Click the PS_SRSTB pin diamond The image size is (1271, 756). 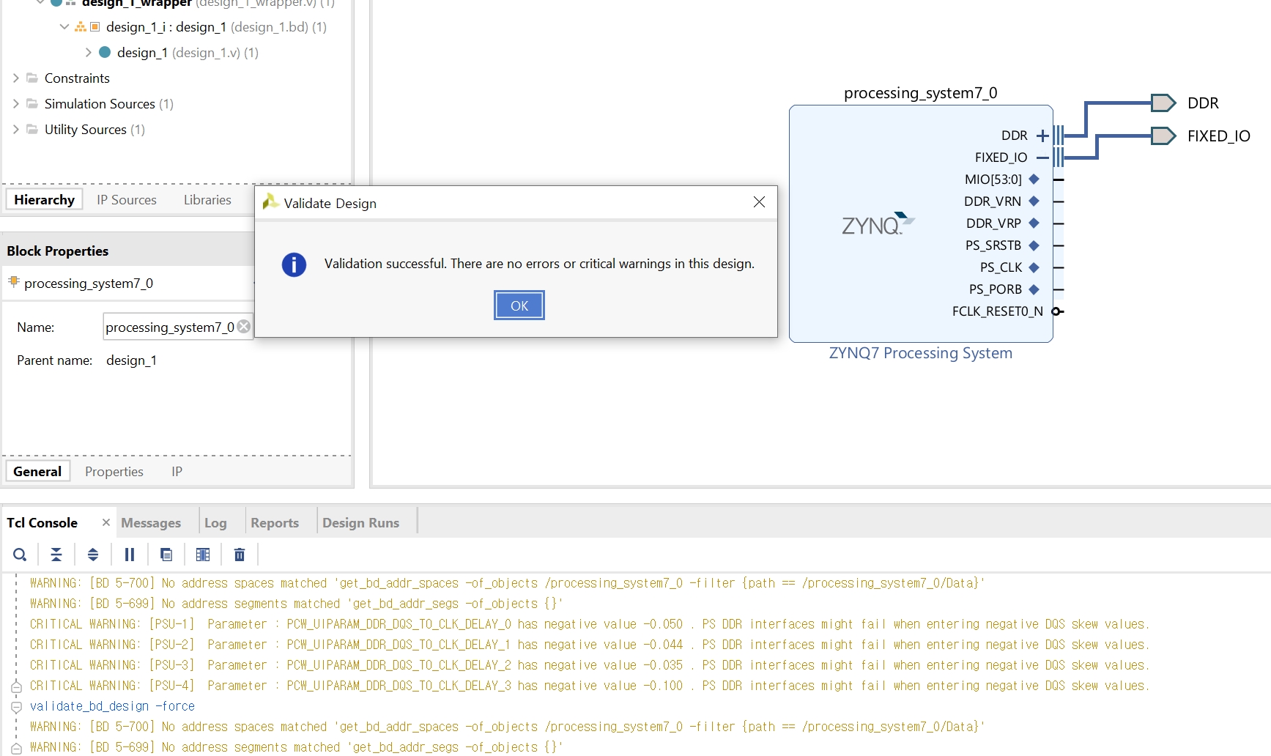1034,245
